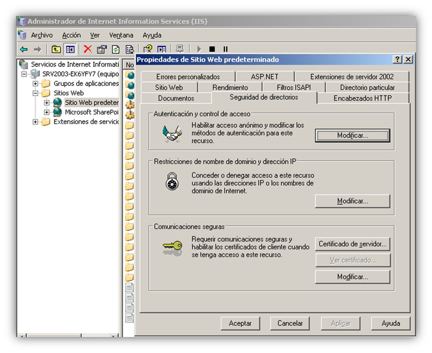Click the handshake authentication icon
Viewport: 432px width, 353px height.
(172, 133)
